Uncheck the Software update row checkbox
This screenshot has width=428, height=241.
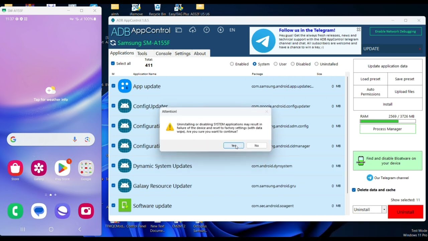point(113,206)
